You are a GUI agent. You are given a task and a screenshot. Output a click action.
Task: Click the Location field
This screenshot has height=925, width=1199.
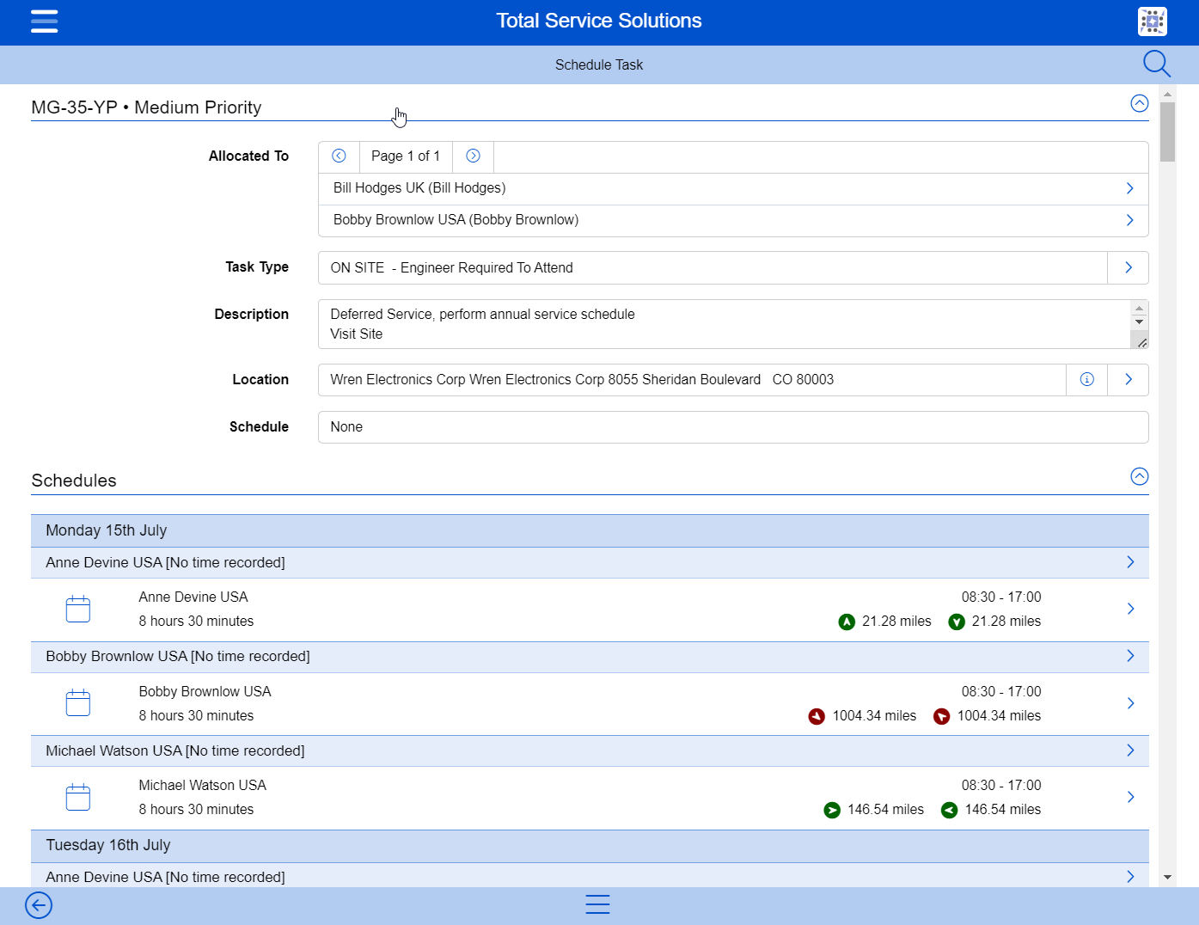click(692, 379)
